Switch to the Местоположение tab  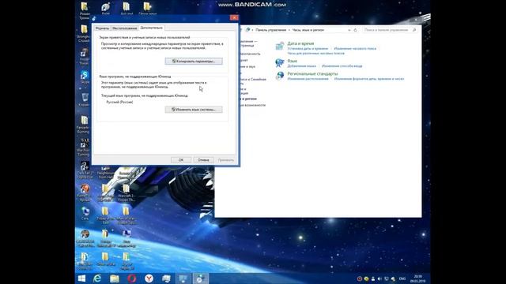[x=125, y=28]
